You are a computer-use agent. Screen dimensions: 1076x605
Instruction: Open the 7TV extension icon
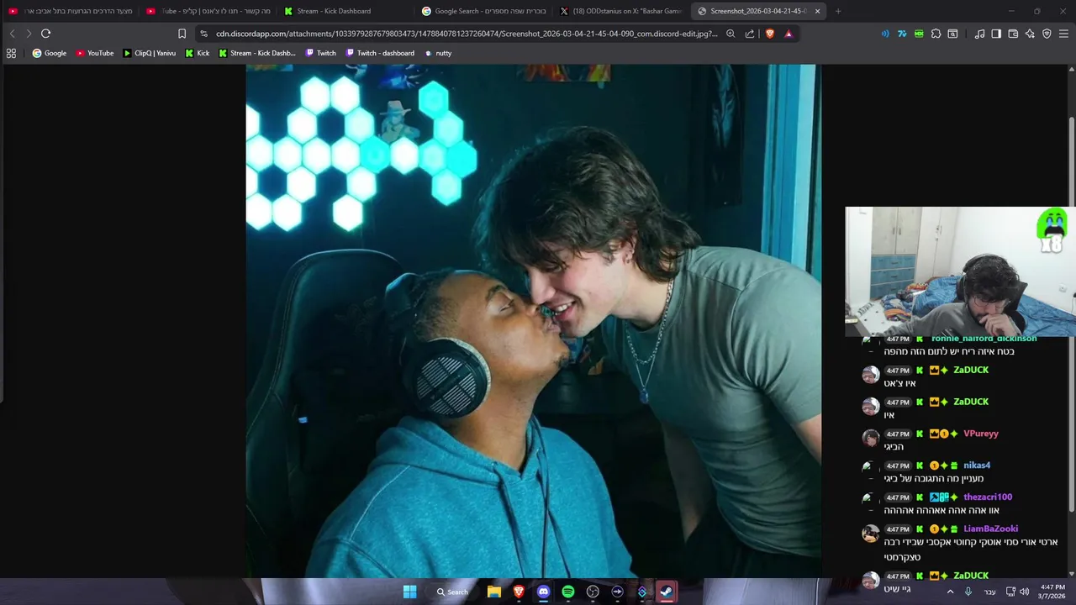pos(902,34)
